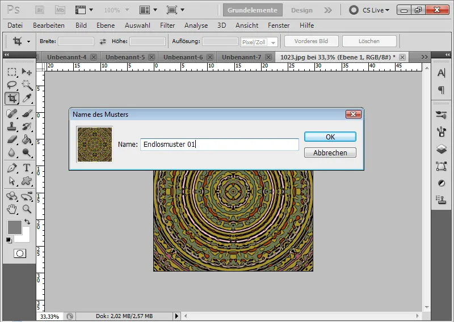Select the Crop tool in toolbox
The width and height of the screenshot is (454, 322).
[12, 99]
